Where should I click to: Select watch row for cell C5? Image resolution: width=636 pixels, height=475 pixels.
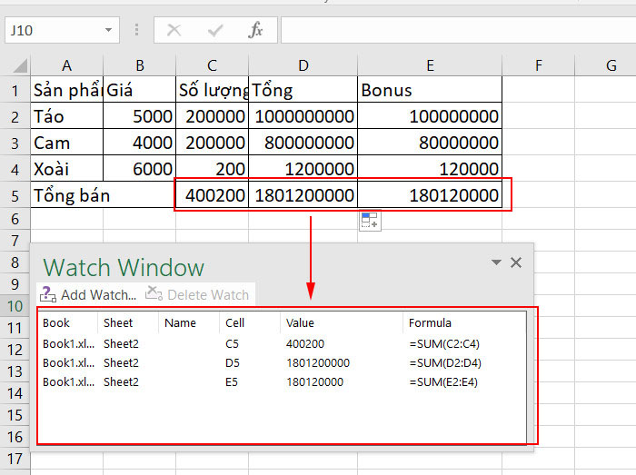pyautogui.click(x=282, y=343)
